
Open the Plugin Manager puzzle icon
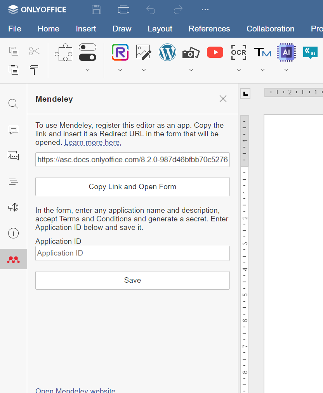click(x=63, y=52)
